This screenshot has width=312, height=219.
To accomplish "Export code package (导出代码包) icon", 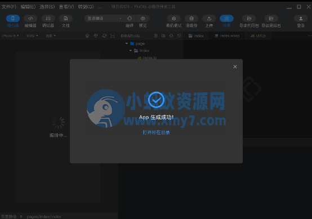I will tap(249, 19).
